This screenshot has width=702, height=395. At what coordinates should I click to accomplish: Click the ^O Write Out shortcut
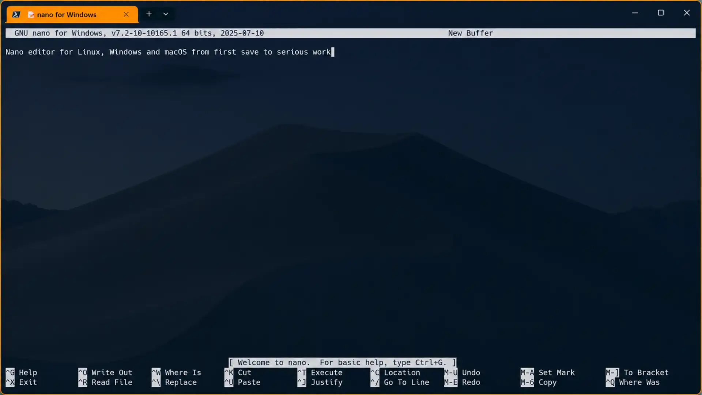click(105, 372)
